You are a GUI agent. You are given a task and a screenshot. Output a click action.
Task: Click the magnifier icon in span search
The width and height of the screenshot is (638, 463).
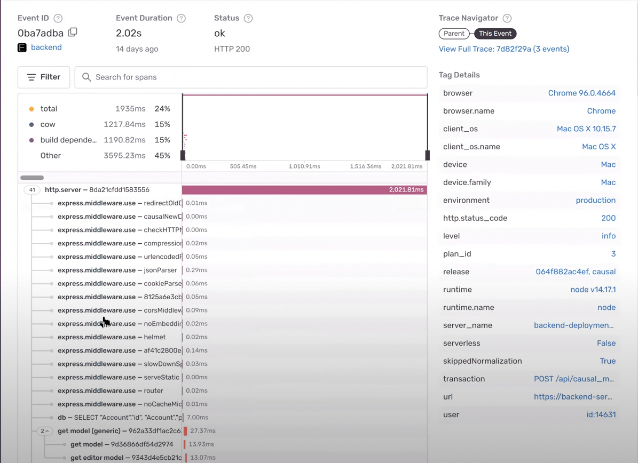[x=86, y=77]
